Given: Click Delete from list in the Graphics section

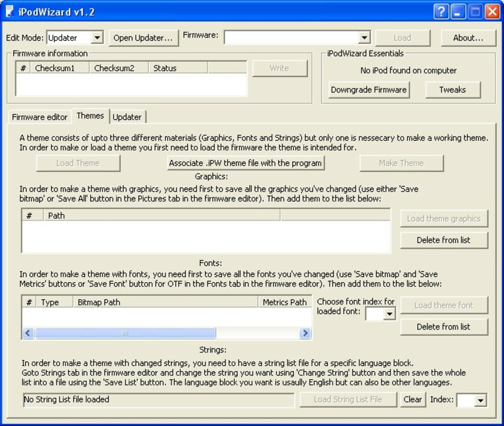Looking at the screenshot, I should [444, 240].
